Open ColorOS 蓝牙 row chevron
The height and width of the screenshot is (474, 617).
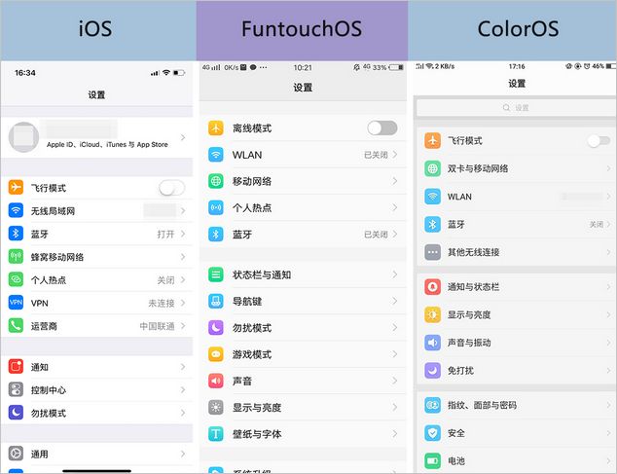(608, 225)
